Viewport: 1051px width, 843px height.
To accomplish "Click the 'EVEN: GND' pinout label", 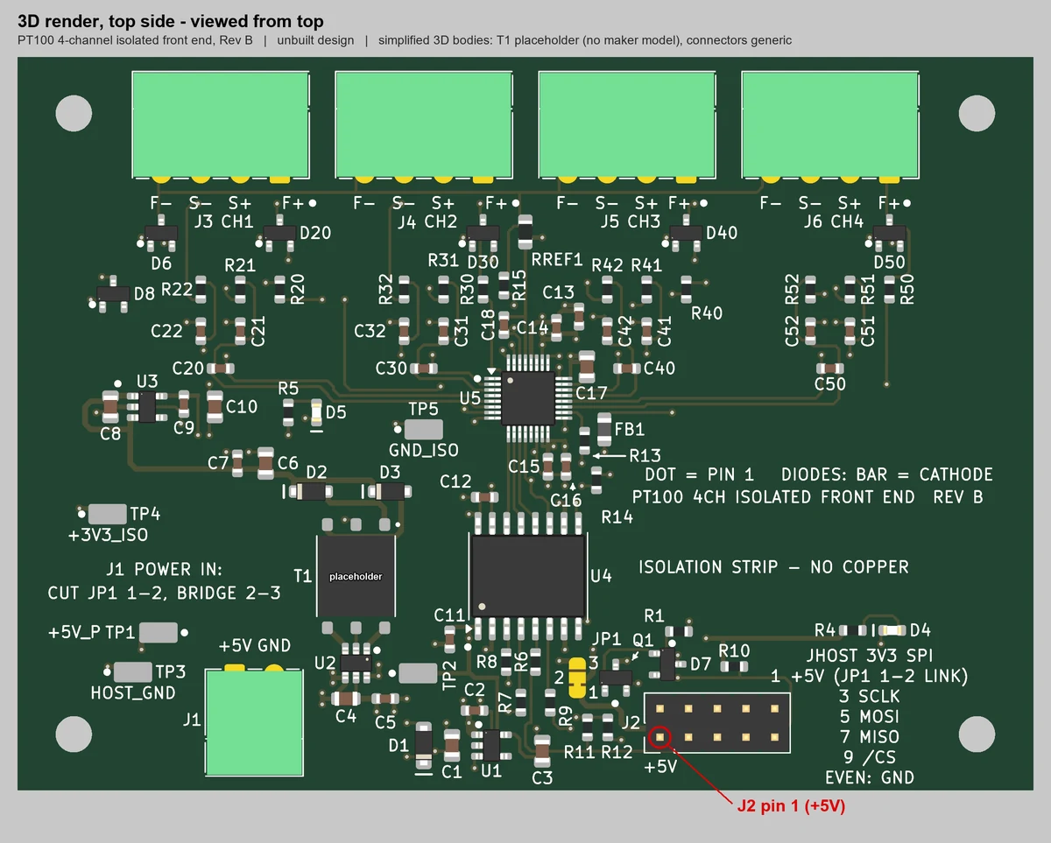I will [x=869, y=777].
